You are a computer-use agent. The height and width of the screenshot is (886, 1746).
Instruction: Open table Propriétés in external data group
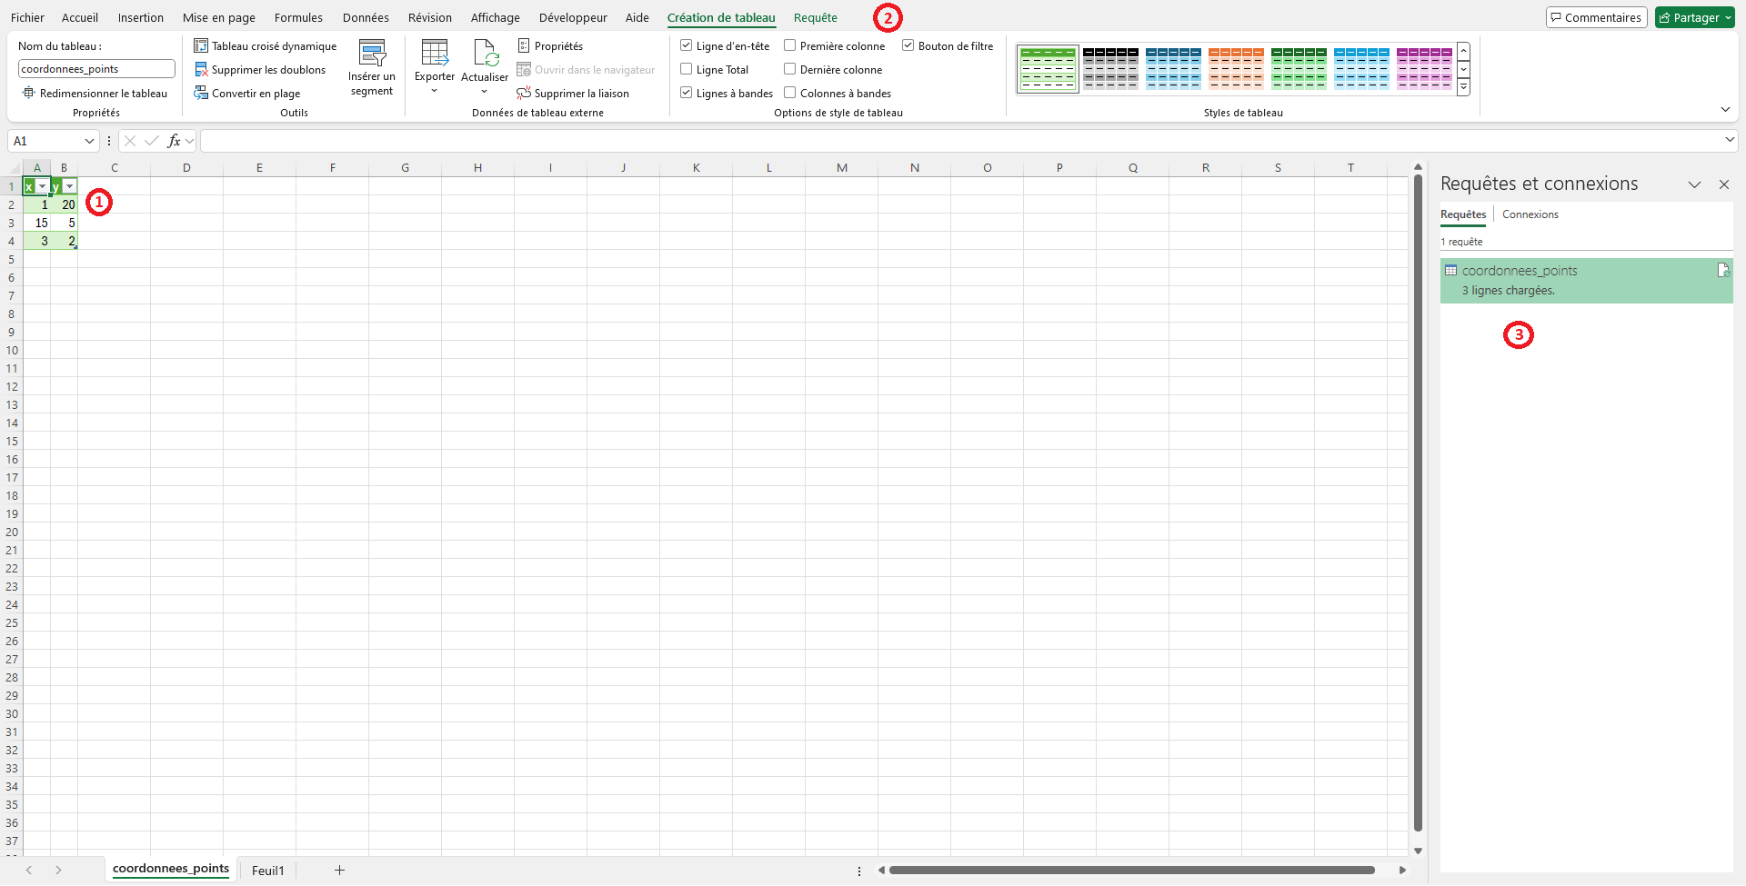[550, 45]
